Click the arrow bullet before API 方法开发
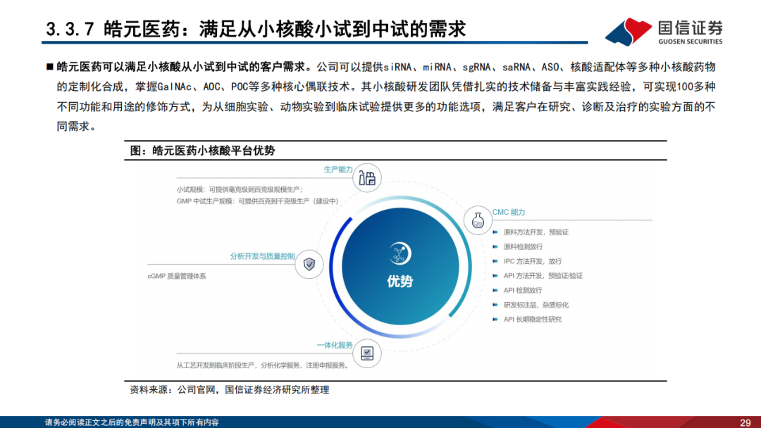The image size is (761, 428). point(495,276)
